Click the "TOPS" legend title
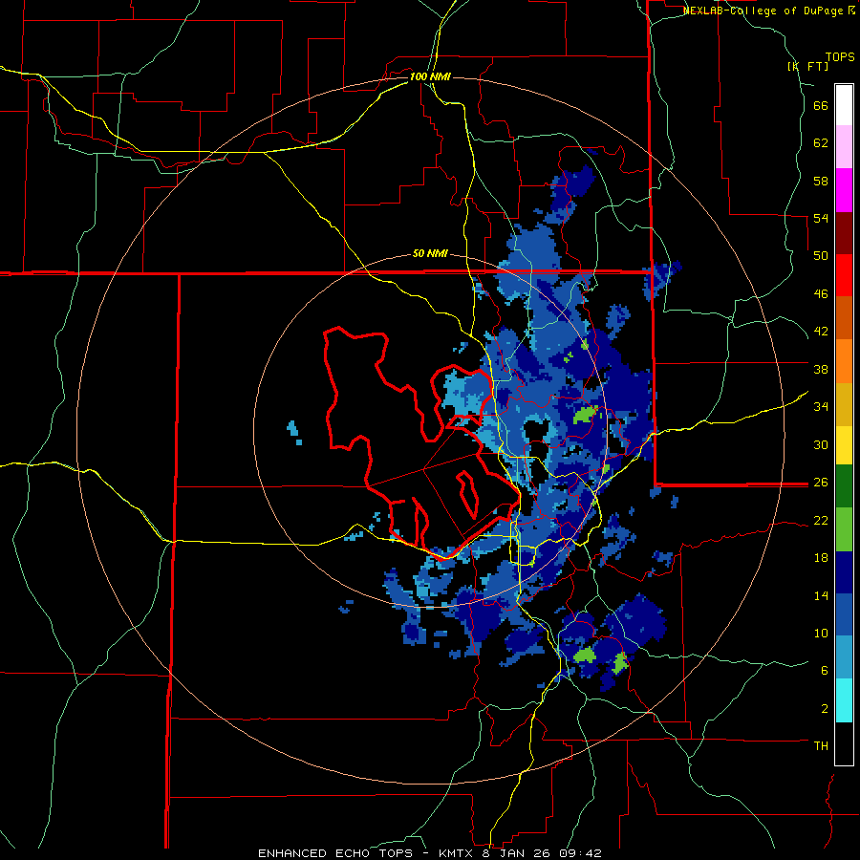 840,57
